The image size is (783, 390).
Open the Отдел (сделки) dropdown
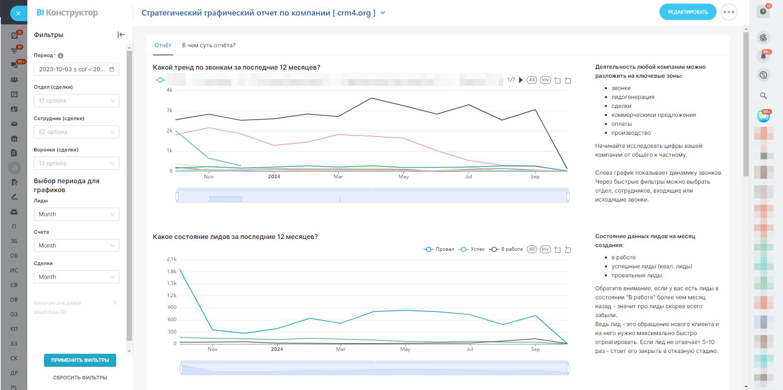click(76, 101)
